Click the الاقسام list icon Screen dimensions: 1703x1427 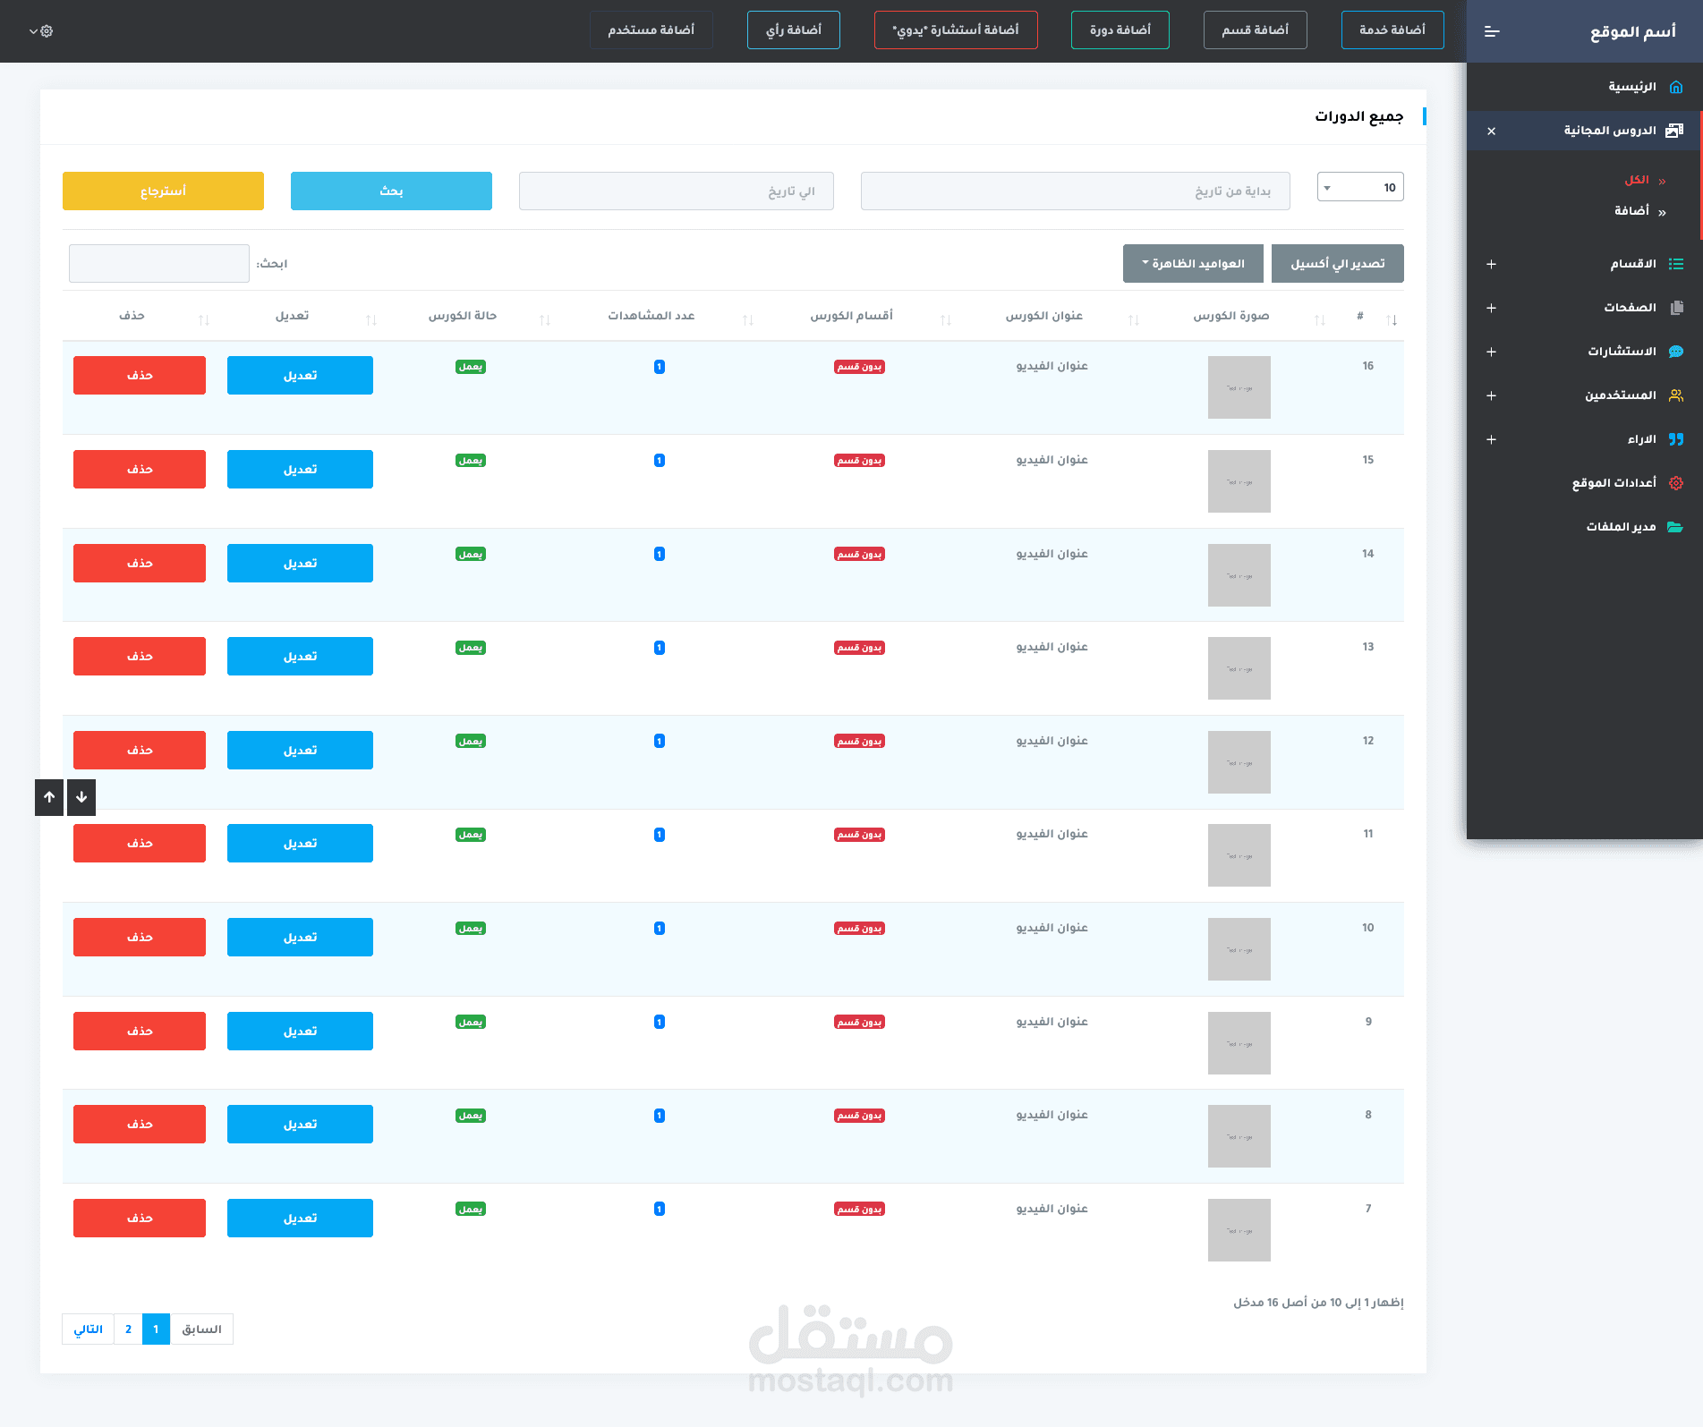[1676, 264]
